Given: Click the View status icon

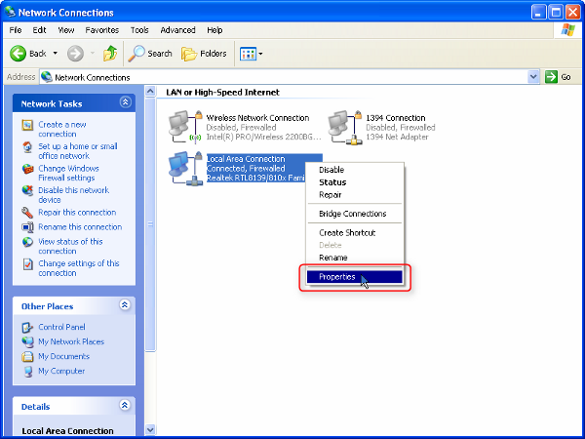Looking at the screenshot, I should click(x=27, y=242).
